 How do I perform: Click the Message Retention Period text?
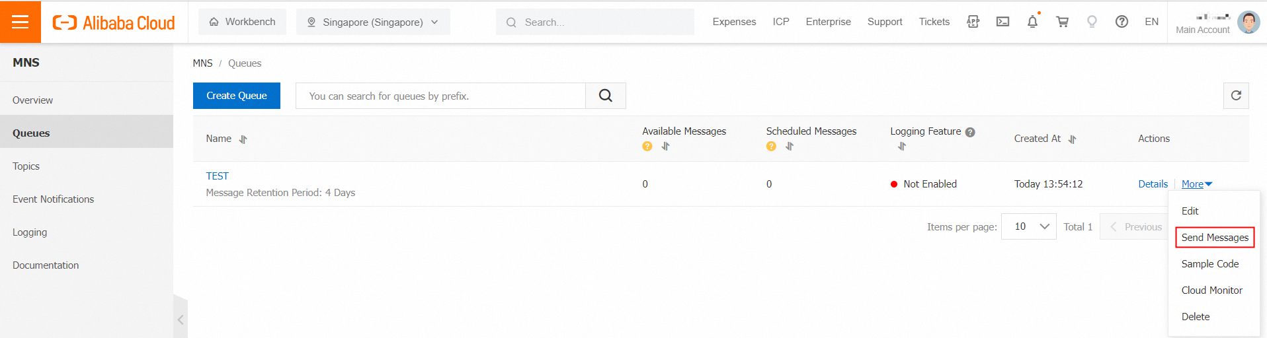[x=280, y=192]
